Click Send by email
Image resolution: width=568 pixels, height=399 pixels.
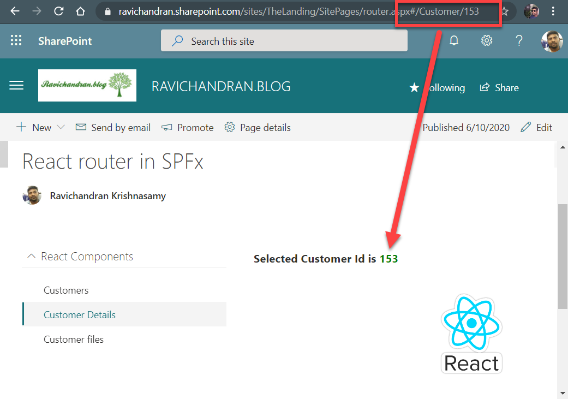[113, 127]
